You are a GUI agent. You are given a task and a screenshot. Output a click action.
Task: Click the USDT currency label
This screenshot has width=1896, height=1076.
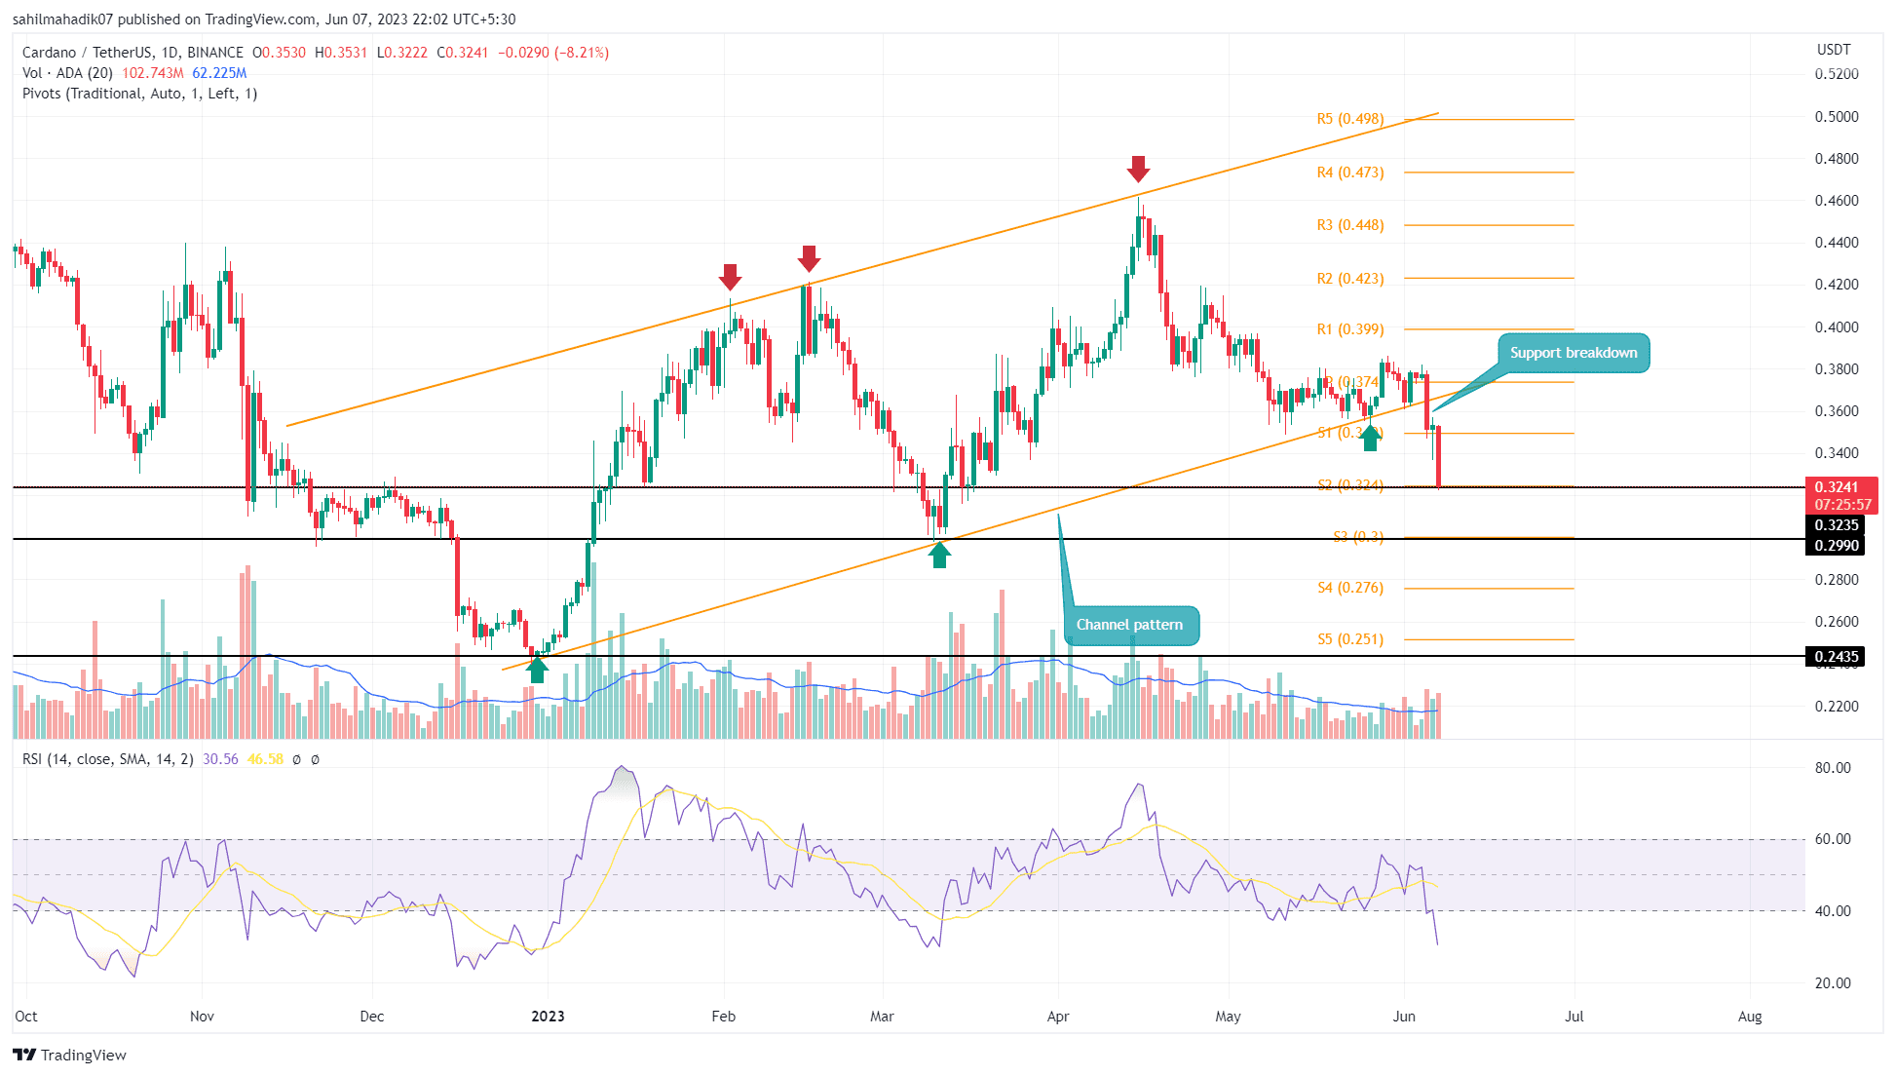tap(1834, 50)
